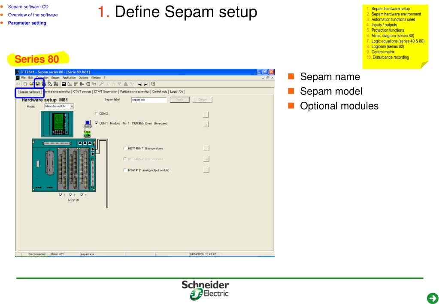The width and height of the screenshot is (439, 304).
Task: Uncheck MES120 module 1 checkbox
Action: (82, 195)
